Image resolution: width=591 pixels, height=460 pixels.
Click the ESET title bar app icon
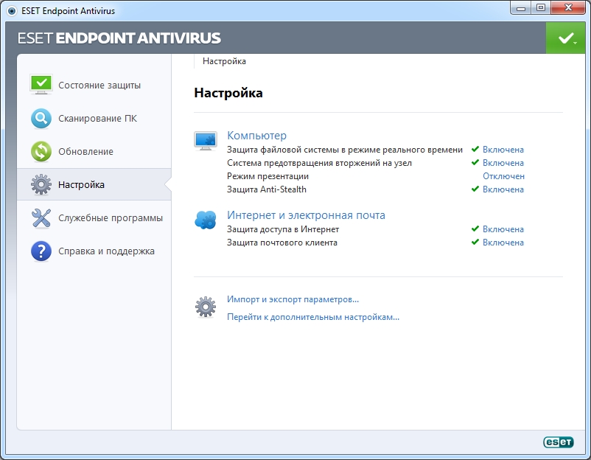(x=12, y=11)
